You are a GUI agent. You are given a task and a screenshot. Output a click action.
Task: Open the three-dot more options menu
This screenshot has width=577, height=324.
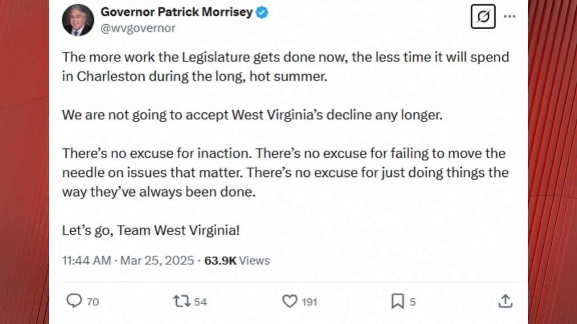pyautogui.click(x=509, y=17)
